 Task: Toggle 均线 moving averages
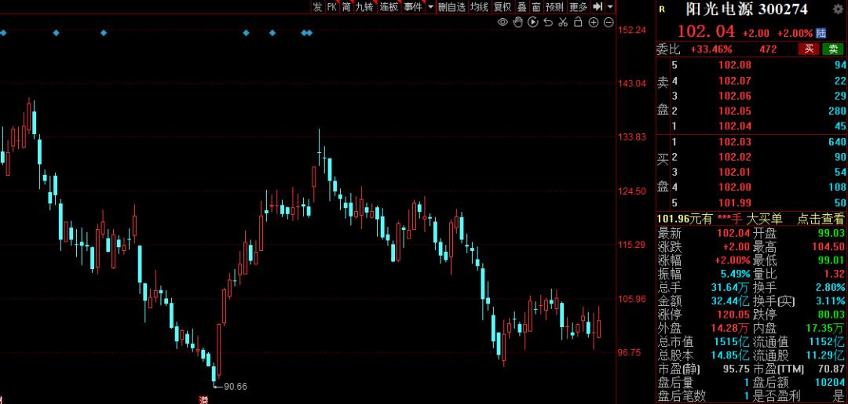tap(479, 7)
